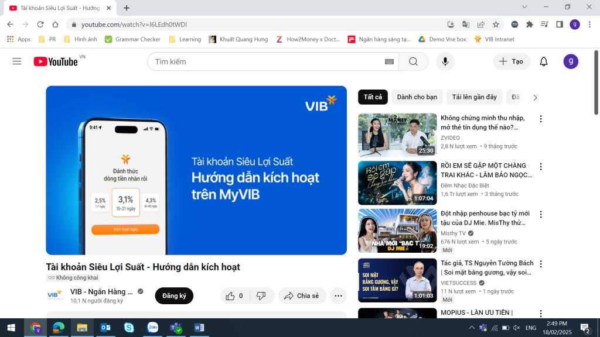600x337 pixels.
Task: Open the VIB Intranet bookmark
Action: tap(494, 39)
